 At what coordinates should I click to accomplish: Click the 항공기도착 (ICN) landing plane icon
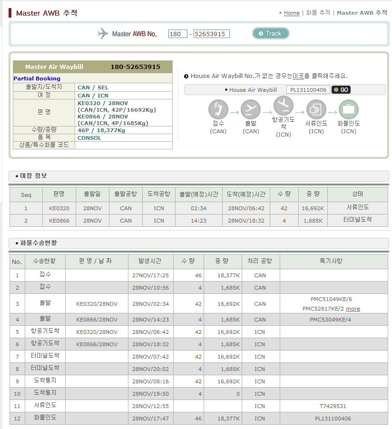pyautogui.click(x=284, y=106)
